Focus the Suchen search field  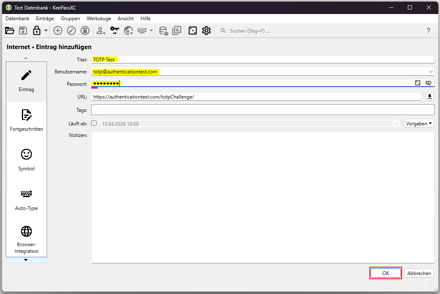(x=326, y=31)
